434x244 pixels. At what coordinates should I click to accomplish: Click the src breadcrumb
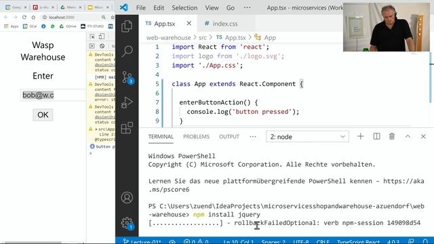202,38
